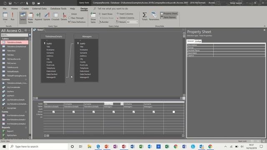This screenshot has height=150, width=267.
Task: Collapse the ribbon with the chevron
Action: click(264, 26)
